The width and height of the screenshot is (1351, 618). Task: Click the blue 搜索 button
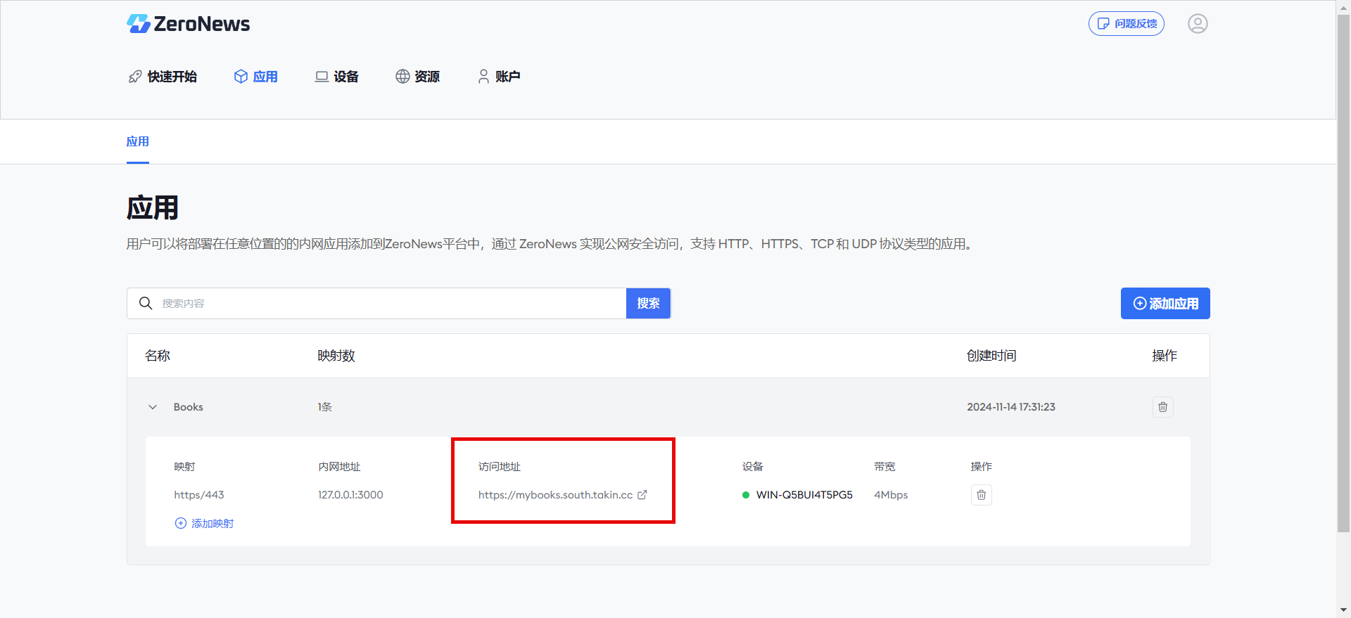[648, 303]
